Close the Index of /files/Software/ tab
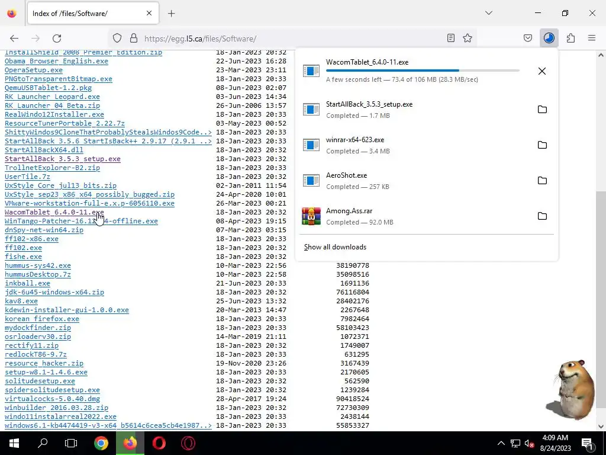The height and width of the screenshot is (455, 606). coord(149,14)
